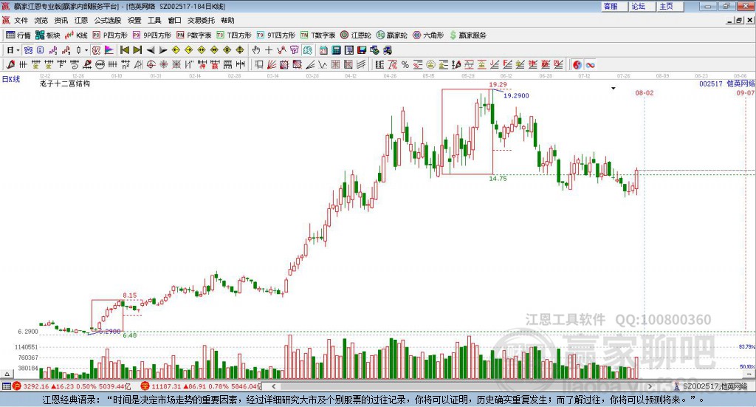This screenshot has width=756, height=407.
Task: Click the 老子十二宫结构 chart label
Action: click(x=65, y=83)
